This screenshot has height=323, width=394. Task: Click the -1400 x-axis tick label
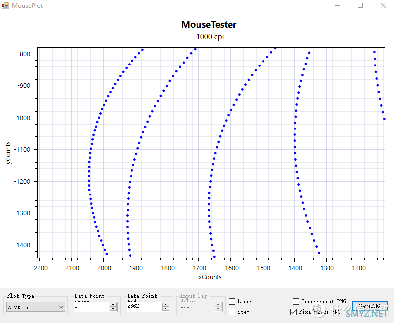tap(294, 268)
